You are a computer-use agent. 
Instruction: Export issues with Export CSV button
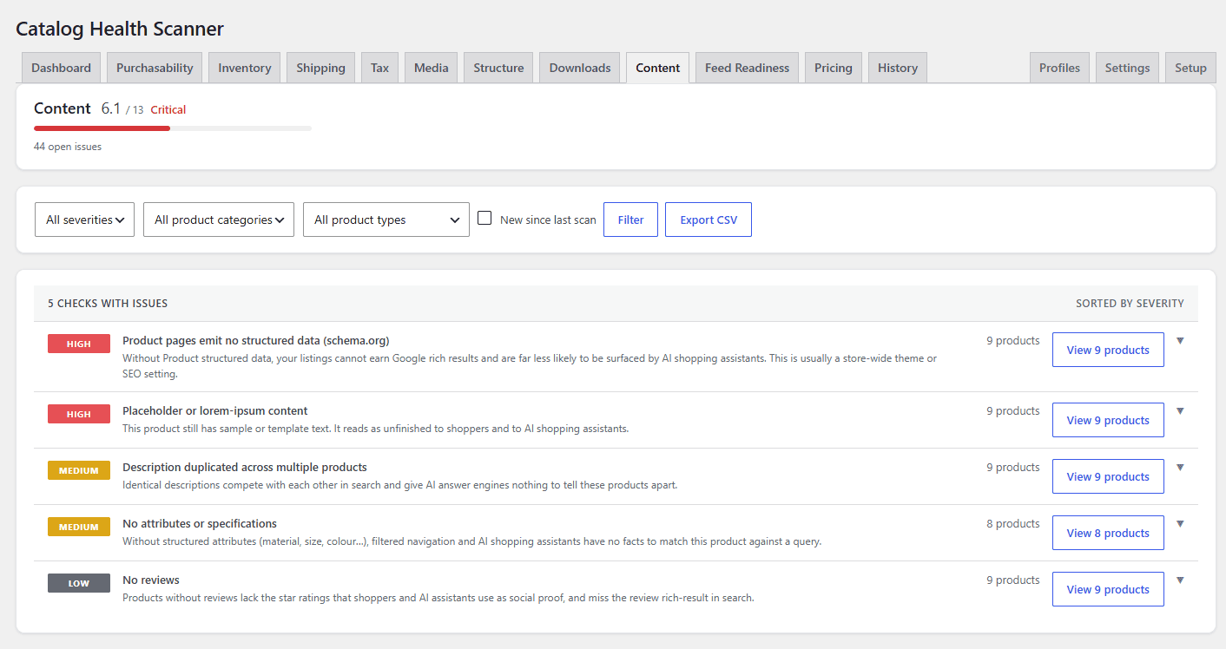pos(709,220)
